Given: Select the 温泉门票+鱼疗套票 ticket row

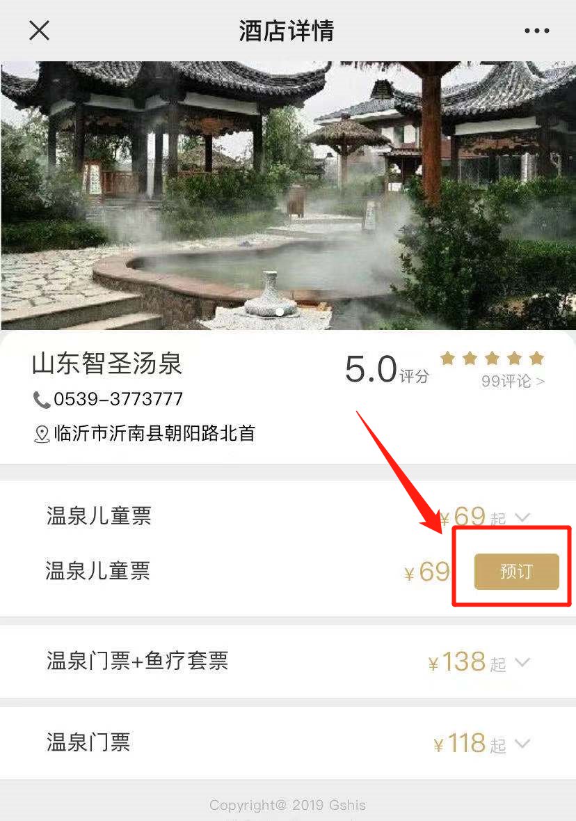Looking at the screenshot, I should tap(288, 662).
